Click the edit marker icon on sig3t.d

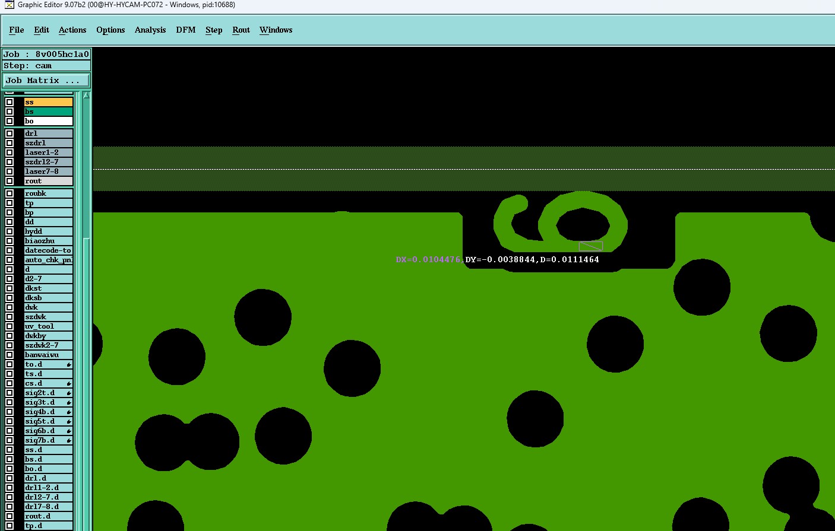69,402
